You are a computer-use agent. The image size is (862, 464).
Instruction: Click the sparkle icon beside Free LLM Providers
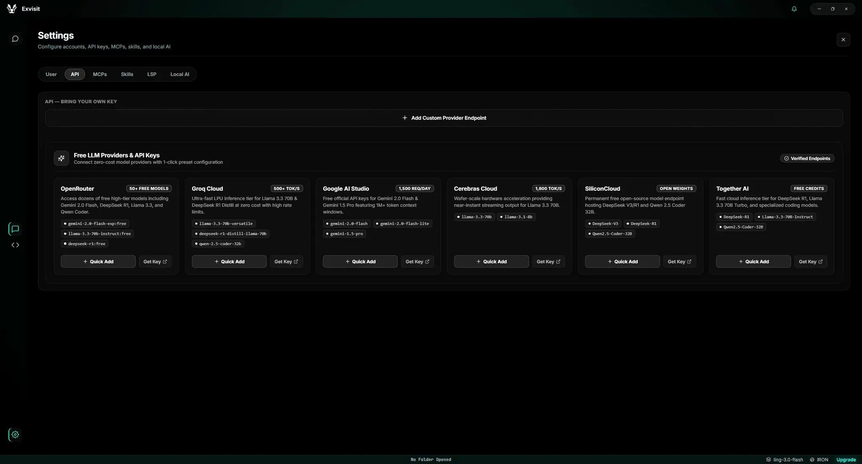(x=61, y=158)
